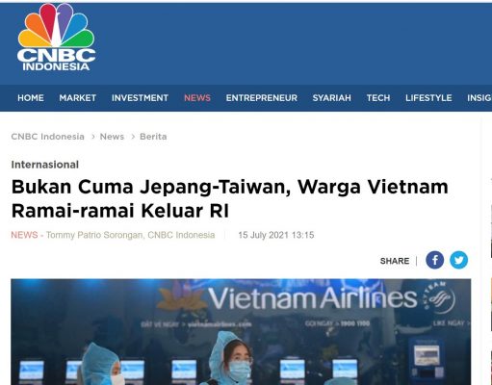Open the Internasional category label

(x=45, y=165)
